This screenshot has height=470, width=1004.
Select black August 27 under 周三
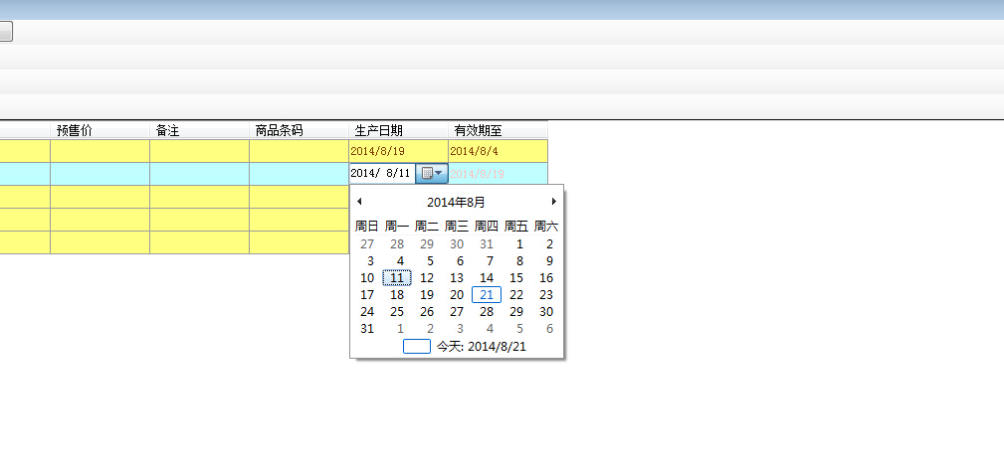[457, 312]
